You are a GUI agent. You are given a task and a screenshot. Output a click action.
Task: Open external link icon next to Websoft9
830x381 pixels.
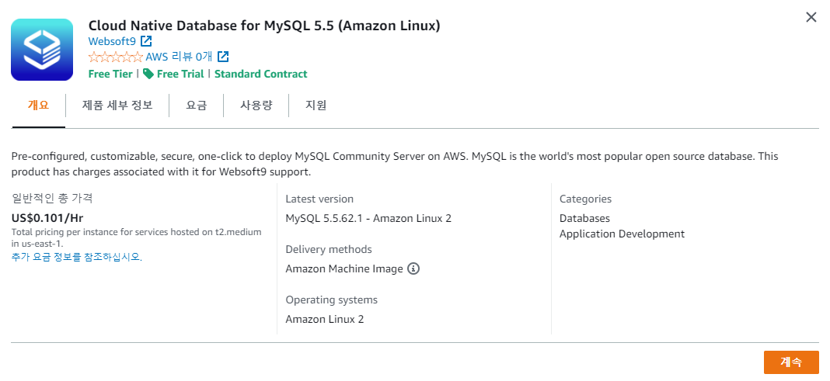[146, 41]
